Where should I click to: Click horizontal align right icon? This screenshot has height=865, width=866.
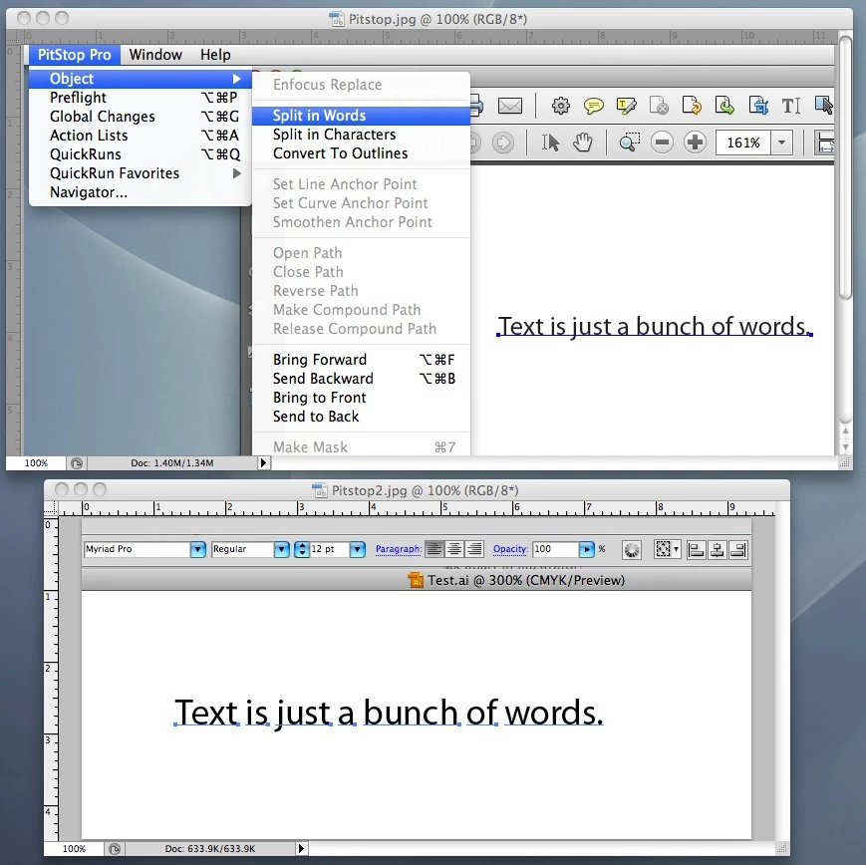pos(738,550)
